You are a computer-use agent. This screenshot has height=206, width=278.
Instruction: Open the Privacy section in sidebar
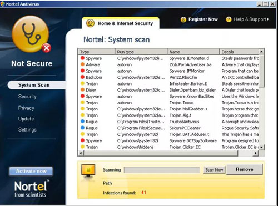(x=26, y=108)
